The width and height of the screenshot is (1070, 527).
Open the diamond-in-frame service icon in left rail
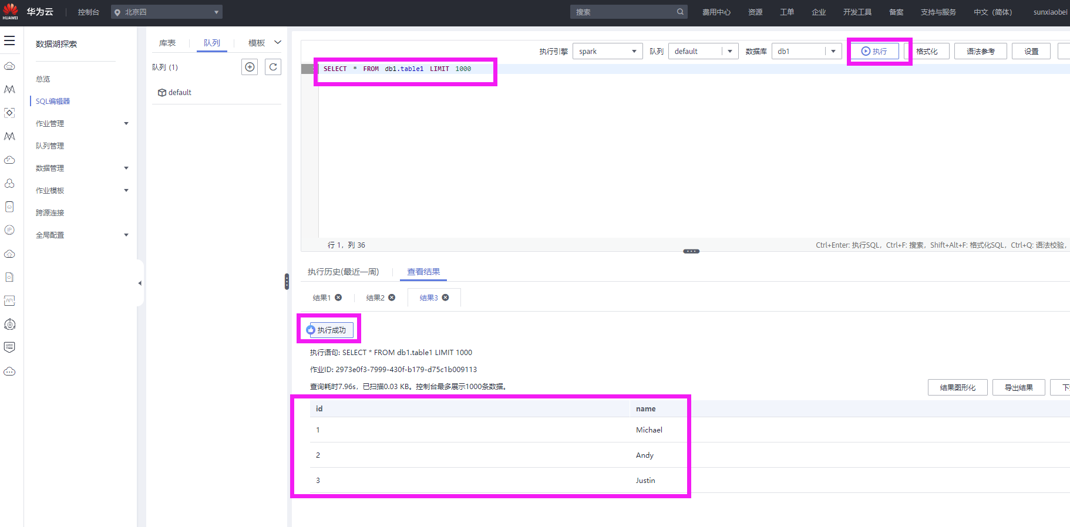pos(9,113)
